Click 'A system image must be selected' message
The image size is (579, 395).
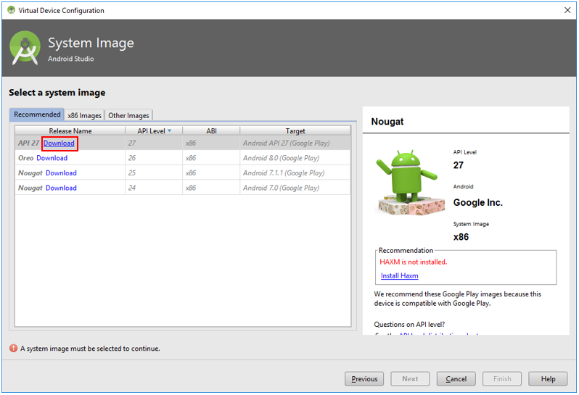[x=90, y=349]
